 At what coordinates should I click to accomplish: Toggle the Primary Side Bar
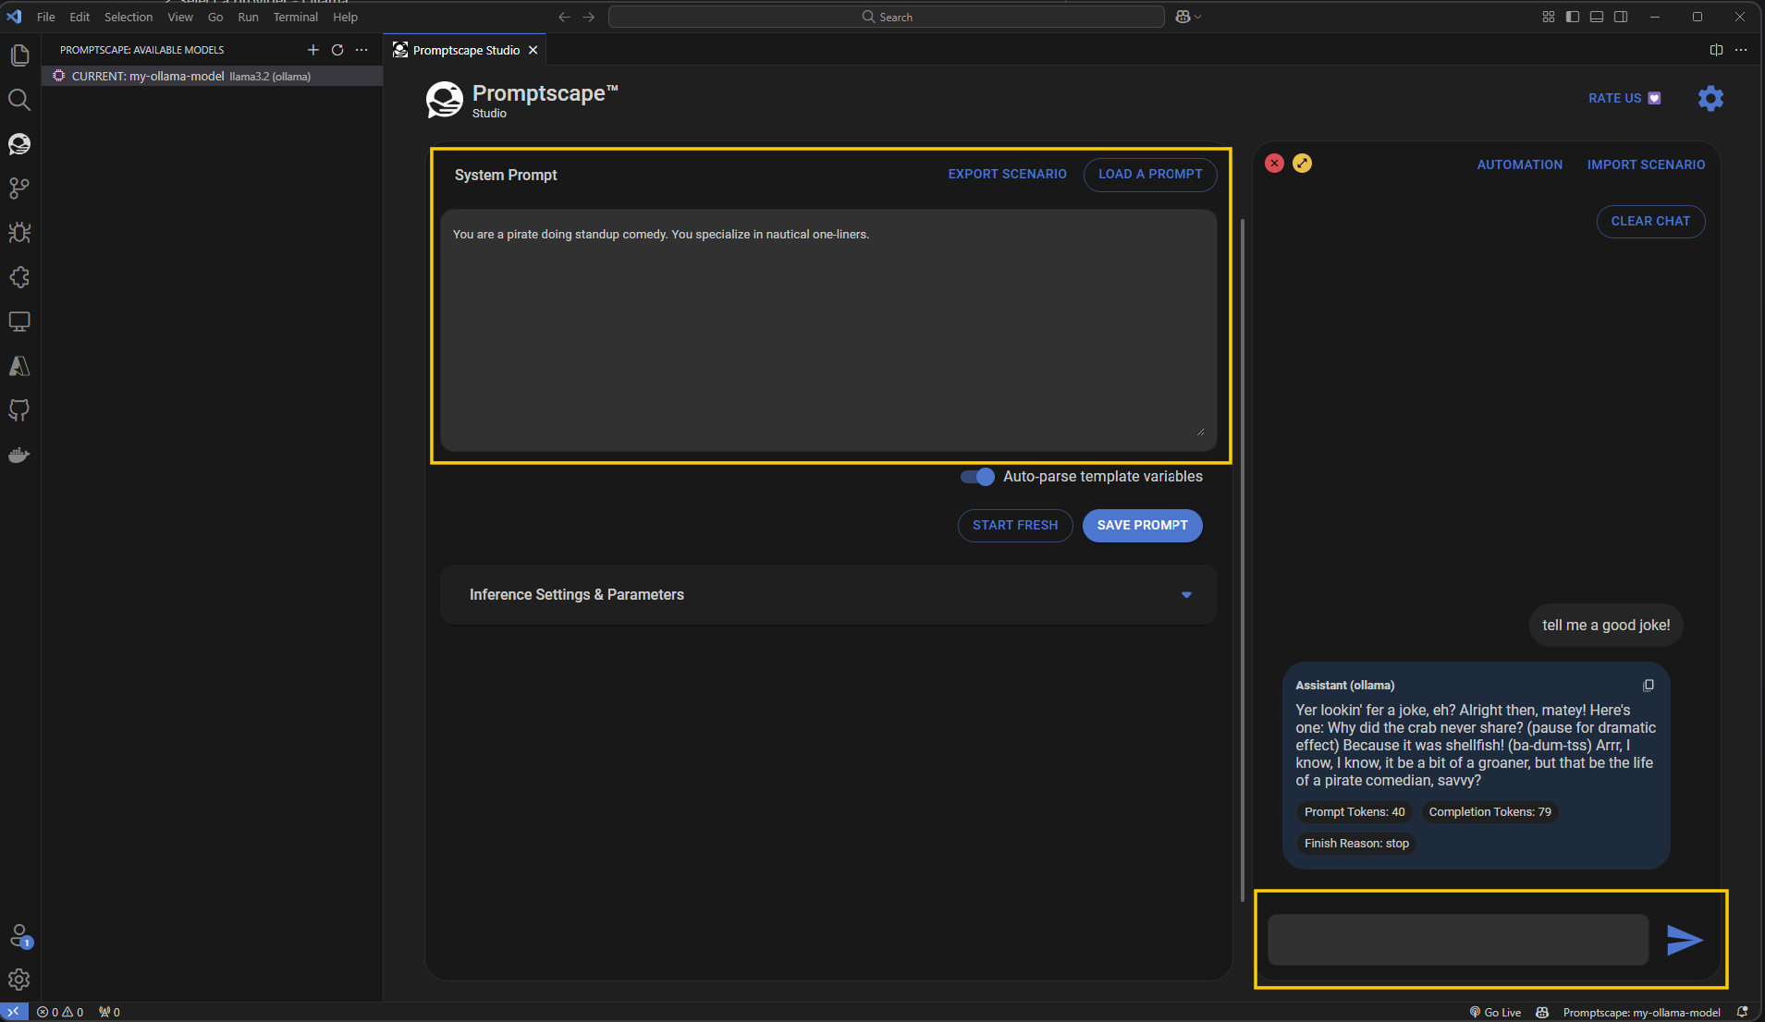click(1573, 17)
